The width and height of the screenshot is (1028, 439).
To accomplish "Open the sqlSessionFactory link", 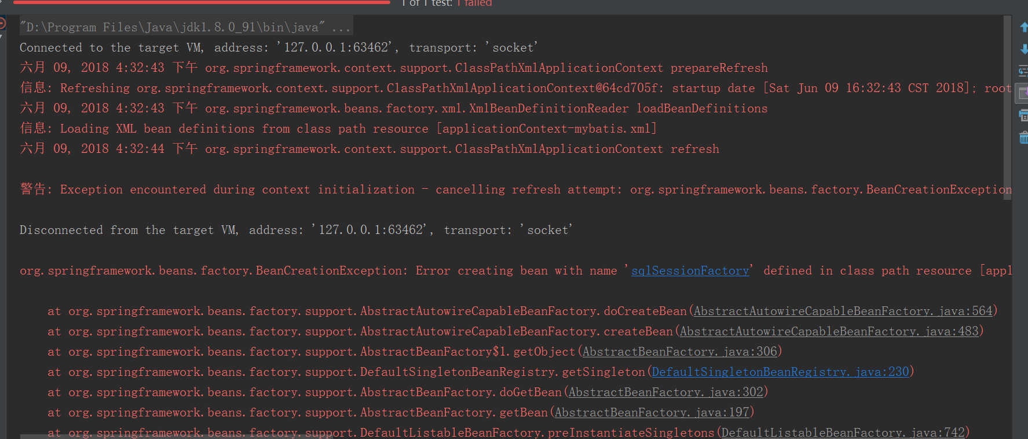I will 690,270.
